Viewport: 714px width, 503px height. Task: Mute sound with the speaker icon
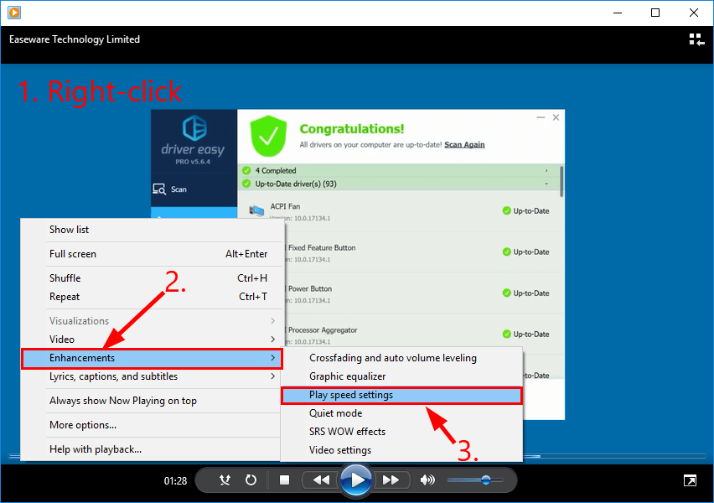point(427,480)
